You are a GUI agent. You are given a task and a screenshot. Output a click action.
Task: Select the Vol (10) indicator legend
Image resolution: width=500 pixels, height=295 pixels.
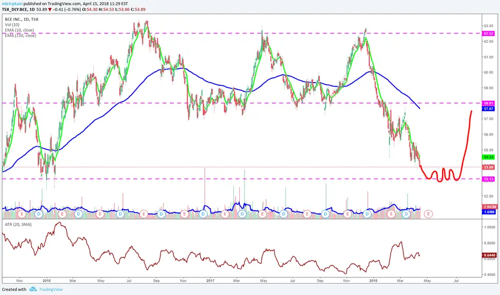(x=12, y=25)
